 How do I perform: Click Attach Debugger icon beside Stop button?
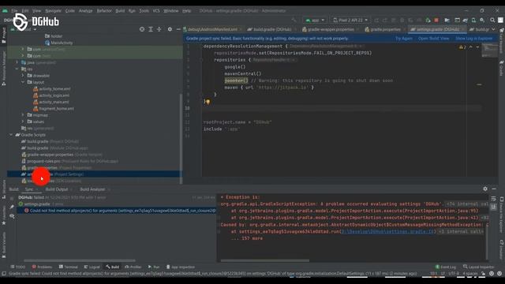(428, 20)
